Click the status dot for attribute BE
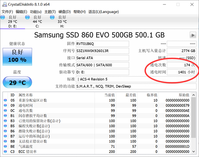This screenshot has width=199, height=157. (x=5, y=146)
